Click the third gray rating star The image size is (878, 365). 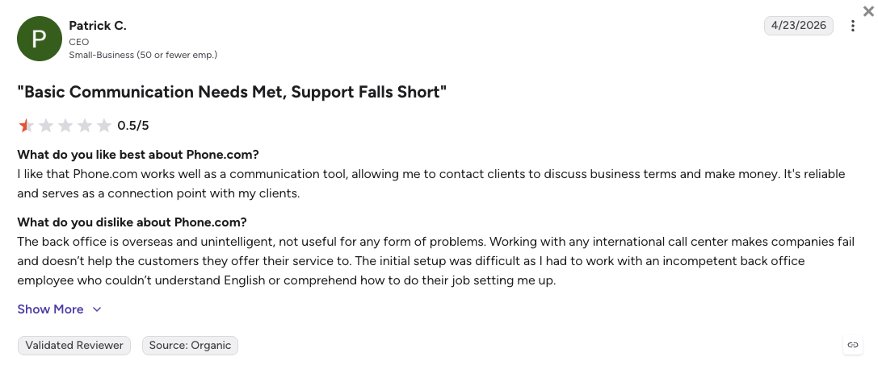(x=65, y=125)
